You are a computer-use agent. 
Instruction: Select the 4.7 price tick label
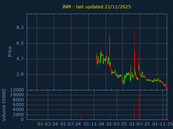pyautogui.click(x=20, y=59)
